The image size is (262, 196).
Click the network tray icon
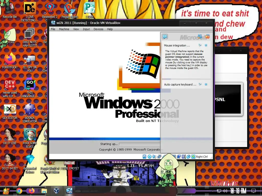[219, 191]
